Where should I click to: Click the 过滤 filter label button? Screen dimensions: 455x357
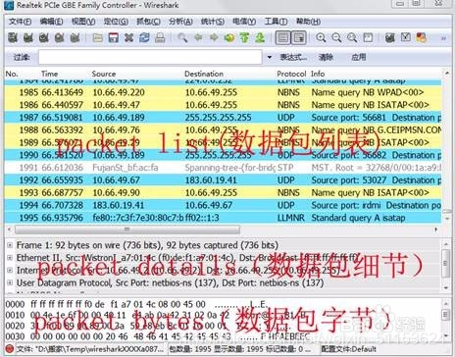tap(22, 57)
